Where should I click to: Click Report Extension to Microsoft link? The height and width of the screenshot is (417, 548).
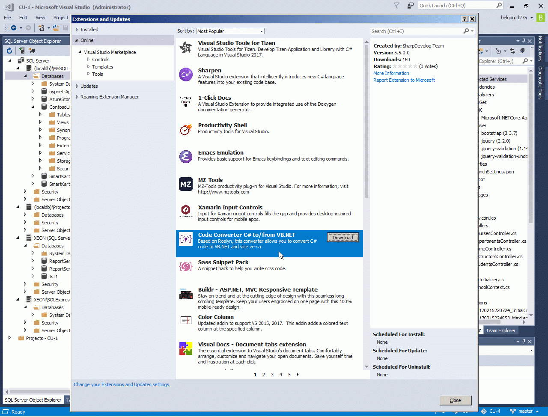(x=404, y=80)
